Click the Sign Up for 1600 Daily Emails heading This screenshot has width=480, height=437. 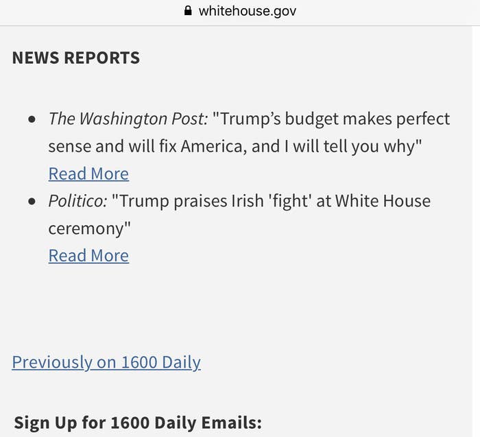coord(138,423)
